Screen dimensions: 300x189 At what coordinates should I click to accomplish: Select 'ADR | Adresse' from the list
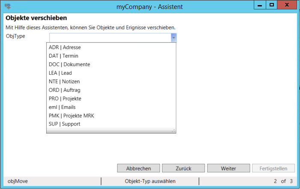coord(65,47)
